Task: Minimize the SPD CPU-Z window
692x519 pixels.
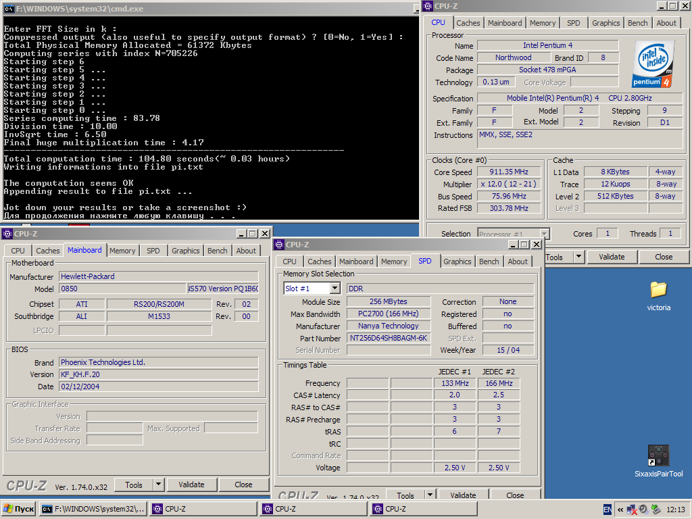Action: point(514,245)
